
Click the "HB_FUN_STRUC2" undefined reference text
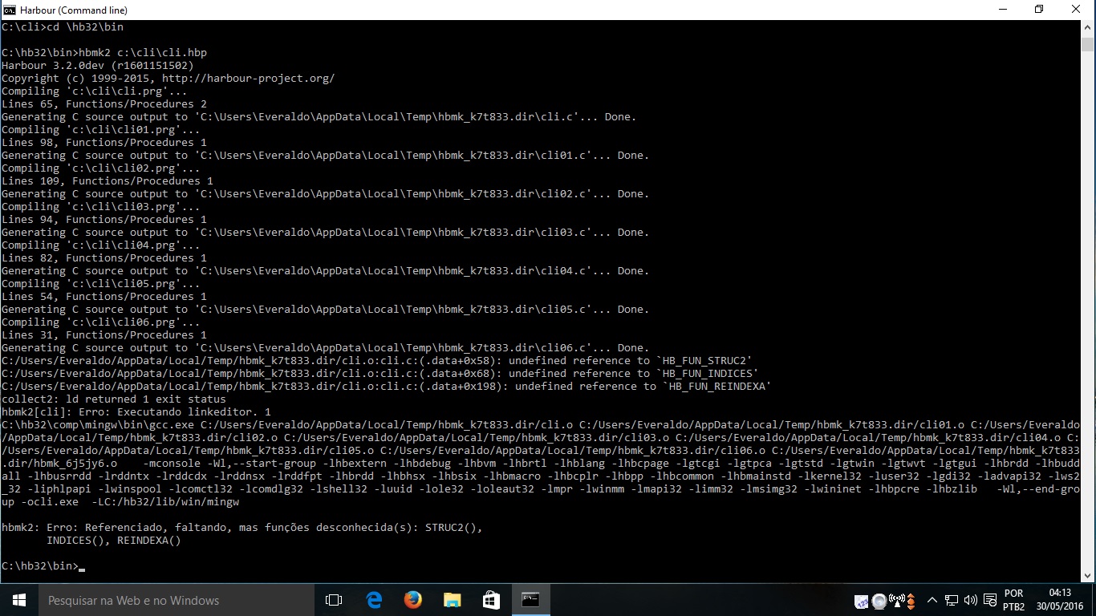[704, 361]
